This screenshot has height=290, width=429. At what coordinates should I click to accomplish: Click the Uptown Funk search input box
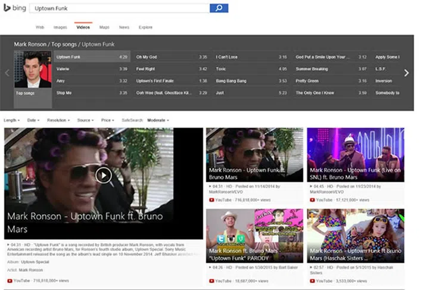pyautogui.click(x=120, y=8)
